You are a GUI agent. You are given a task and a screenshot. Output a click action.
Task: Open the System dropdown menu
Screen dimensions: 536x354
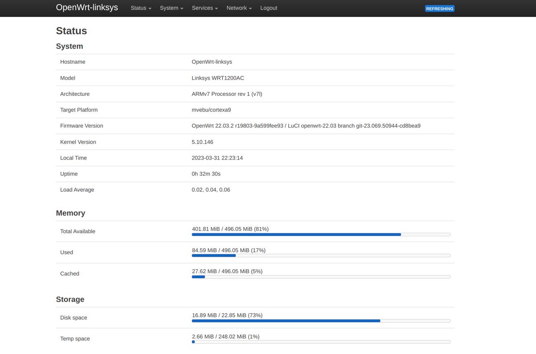(x=172, y=8)
